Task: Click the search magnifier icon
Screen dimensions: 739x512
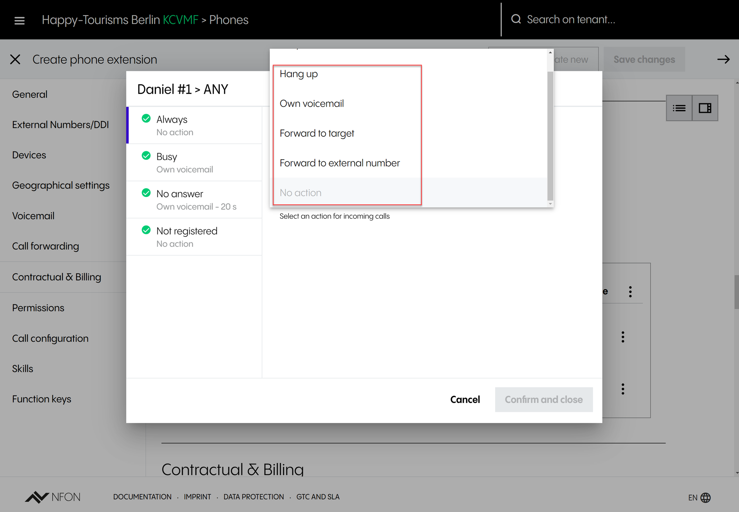Action: pyautogui.click(x=516, y=19)
